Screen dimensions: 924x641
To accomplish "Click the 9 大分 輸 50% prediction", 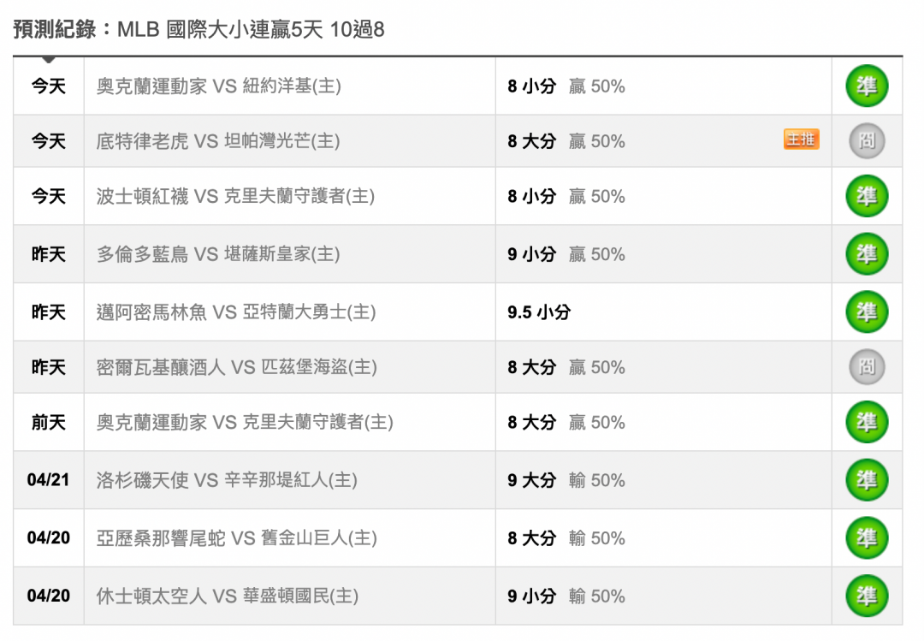I will click(566, 480).
